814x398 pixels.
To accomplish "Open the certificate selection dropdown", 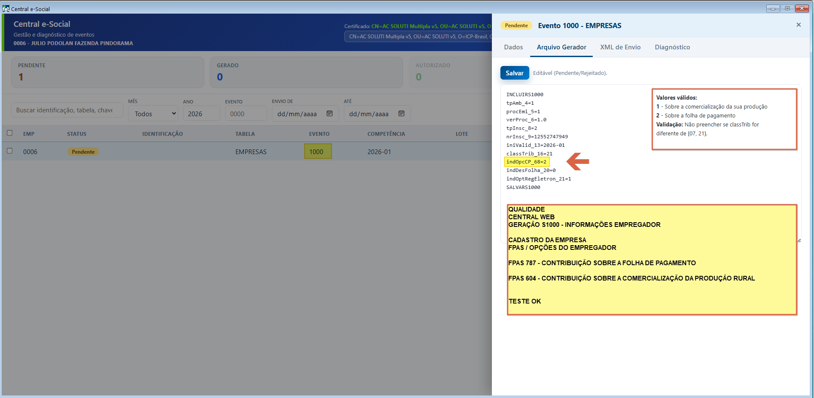I will click(x=418, y=37).
